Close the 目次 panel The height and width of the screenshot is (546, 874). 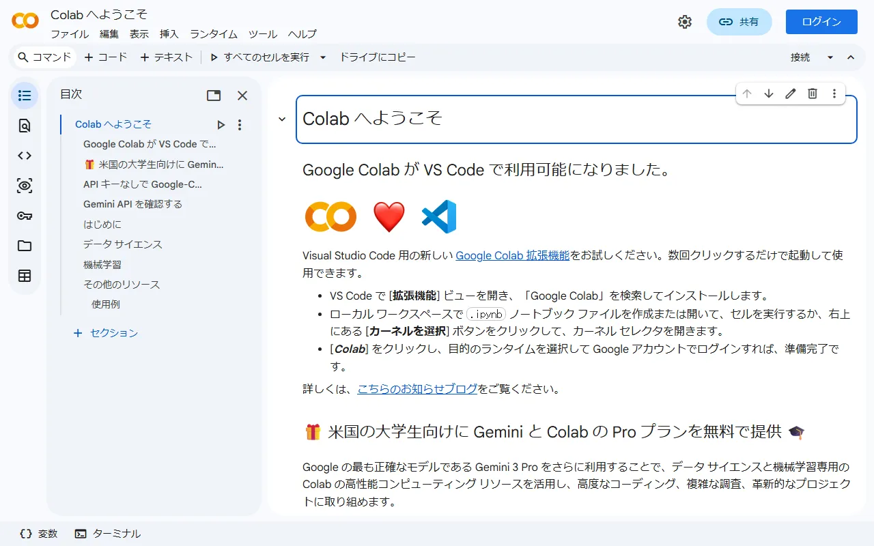pos(242,96)
